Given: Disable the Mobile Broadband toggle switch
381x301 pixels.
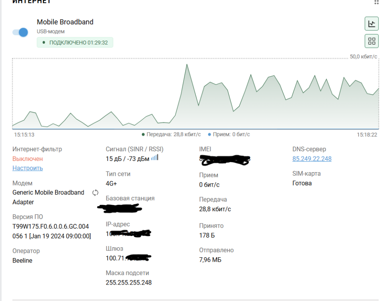Looking at the screenshot, I should (x=20, y=32).
